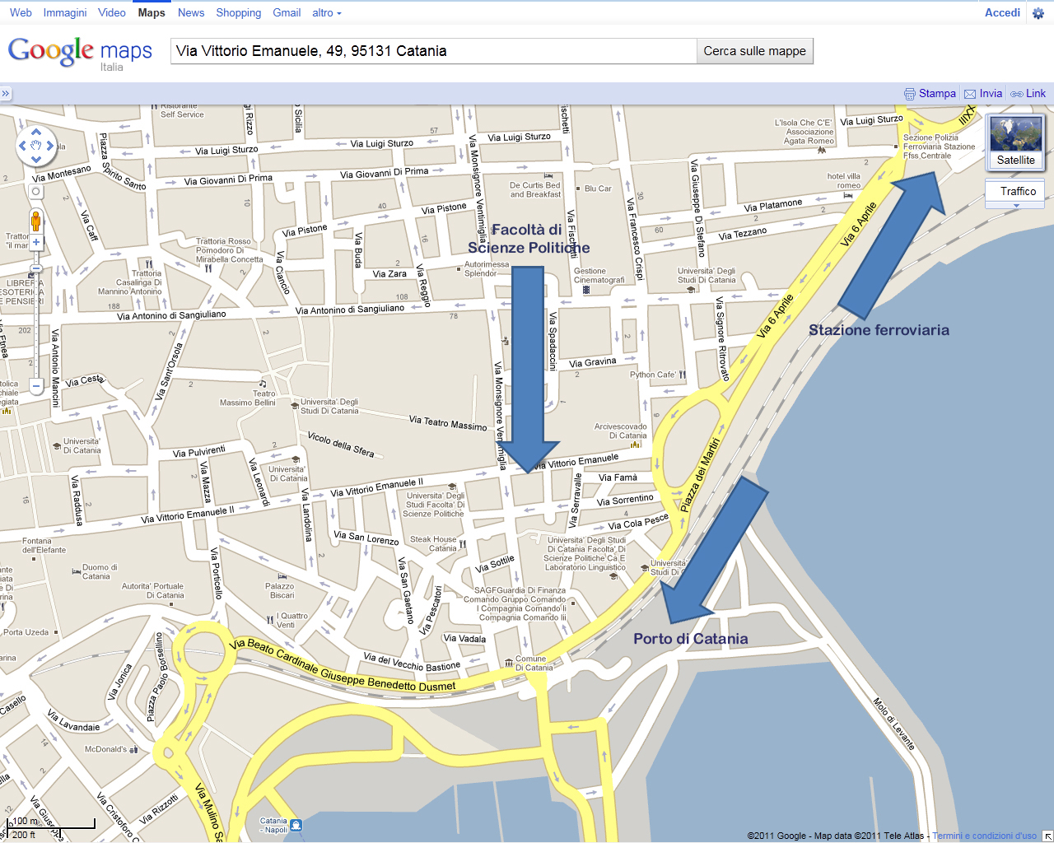Click the zoom slider handle

coord(36,268)
